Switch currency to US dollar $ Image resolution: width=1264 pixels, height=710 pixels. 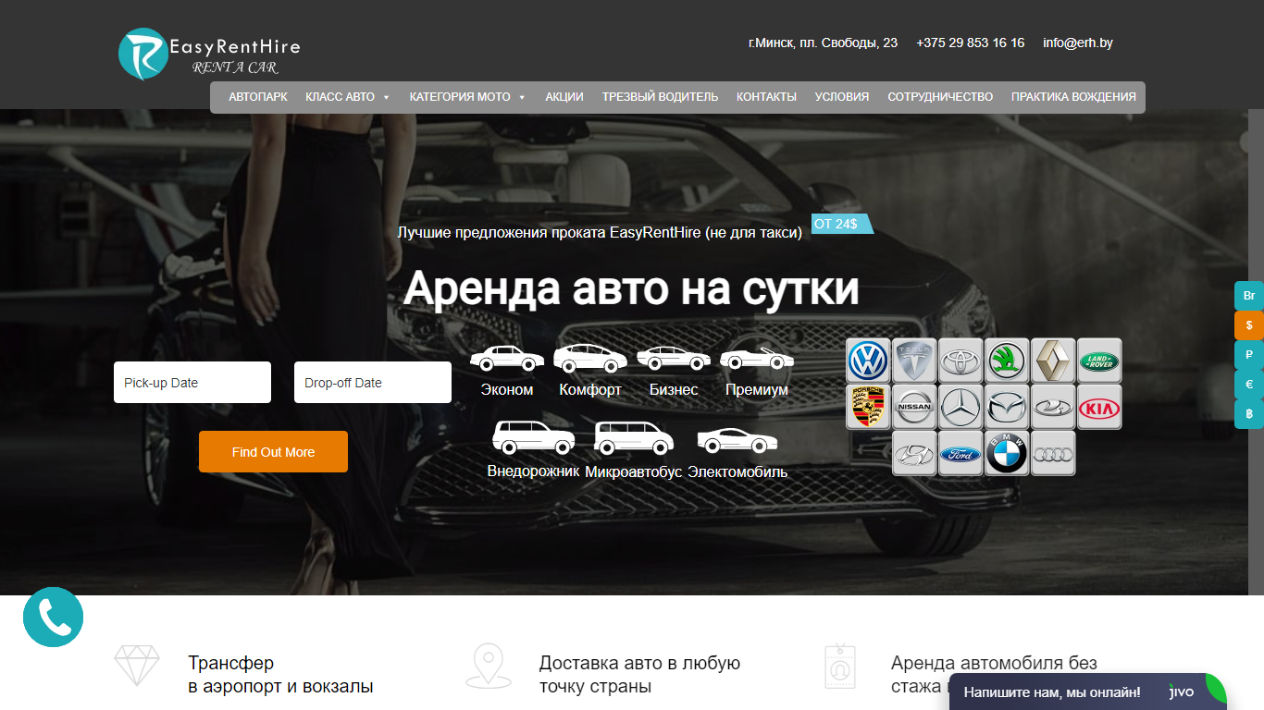[x=1249, y=325]
